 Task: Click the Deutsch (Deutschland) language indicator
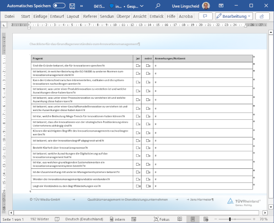pyautogui.click(x=84, y=219)
